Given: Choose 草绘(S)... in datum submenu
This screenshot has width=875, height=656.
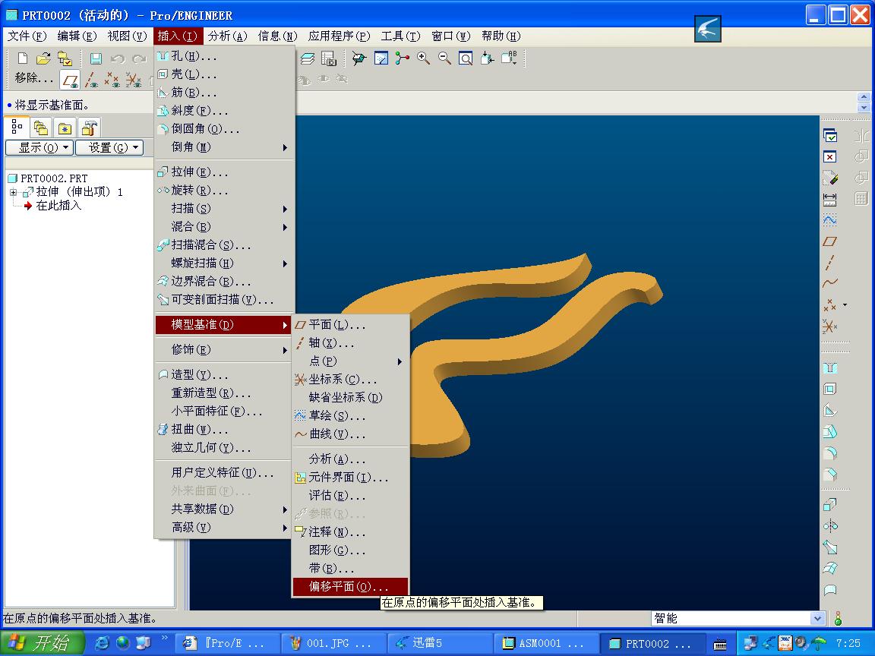Looking at the screenshot, I should 350,416.
